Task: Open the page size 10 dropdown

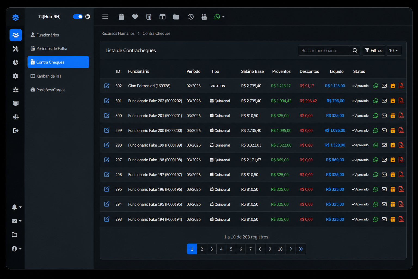Action: [x=394, y=50]
